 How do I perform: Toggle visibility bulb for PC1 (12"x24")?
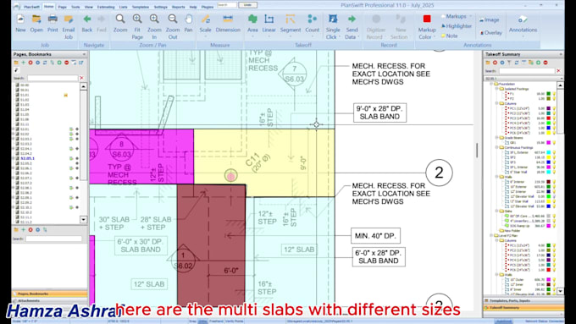(x=554, y=108)
